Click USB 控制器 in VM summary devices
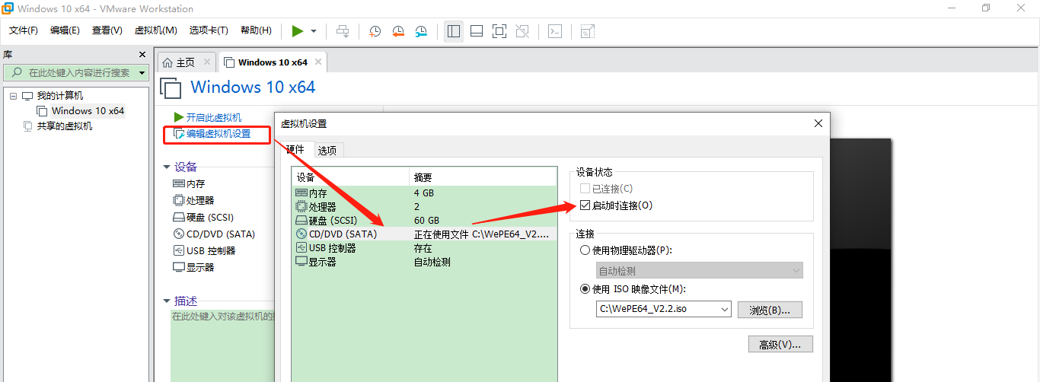Screen dimensions: 1040x382 click(211, 250)
